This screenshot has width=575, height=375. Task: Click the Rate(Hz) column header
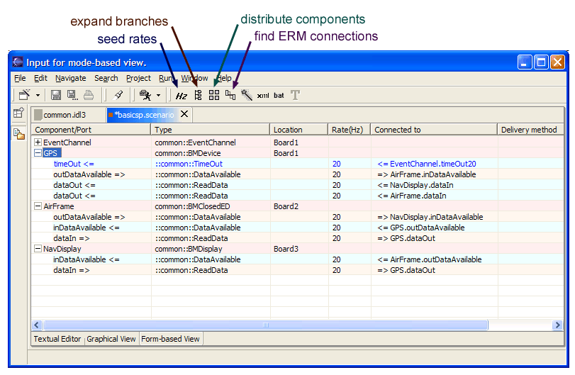(347, 130)
